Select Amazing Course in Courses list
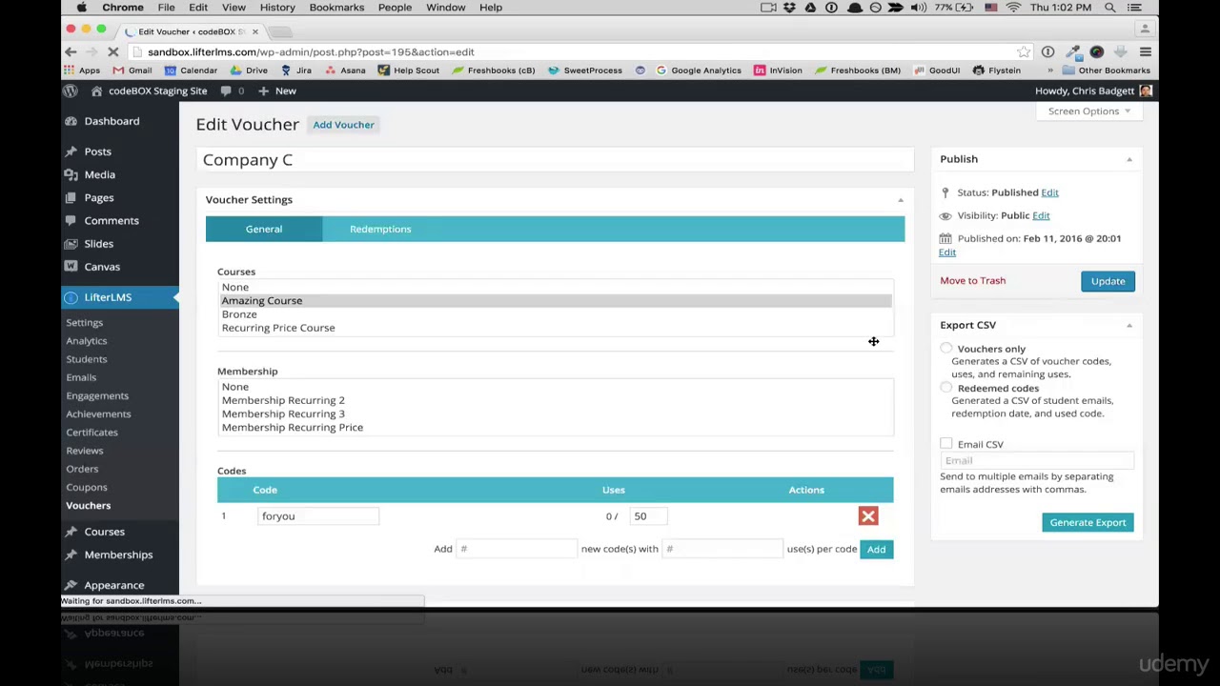 pyautogui.click(x=556, y=301)
